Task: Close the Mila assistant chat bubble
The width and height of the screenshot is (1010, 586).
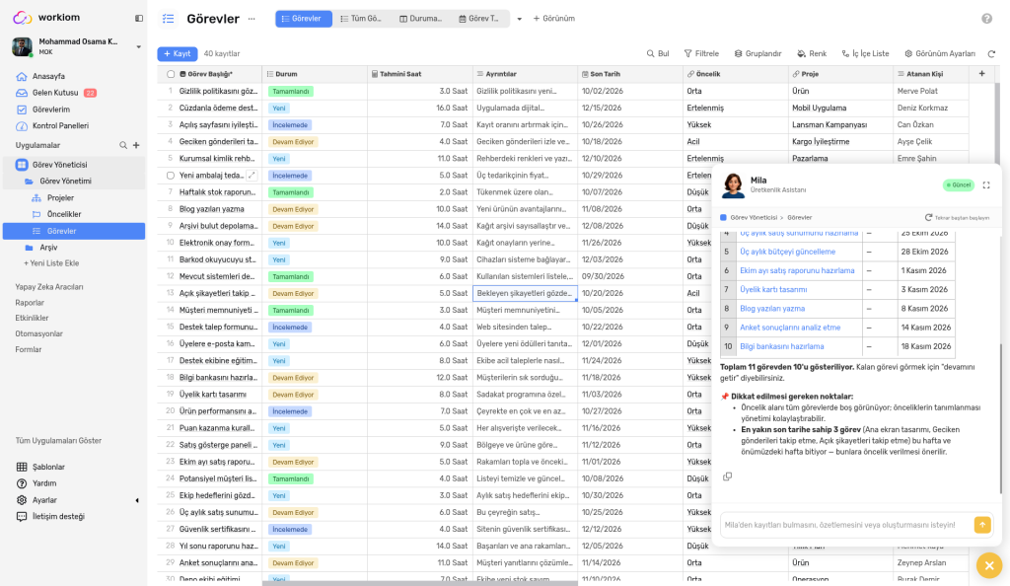Action: pyautogui.click(x=989, y=566)
